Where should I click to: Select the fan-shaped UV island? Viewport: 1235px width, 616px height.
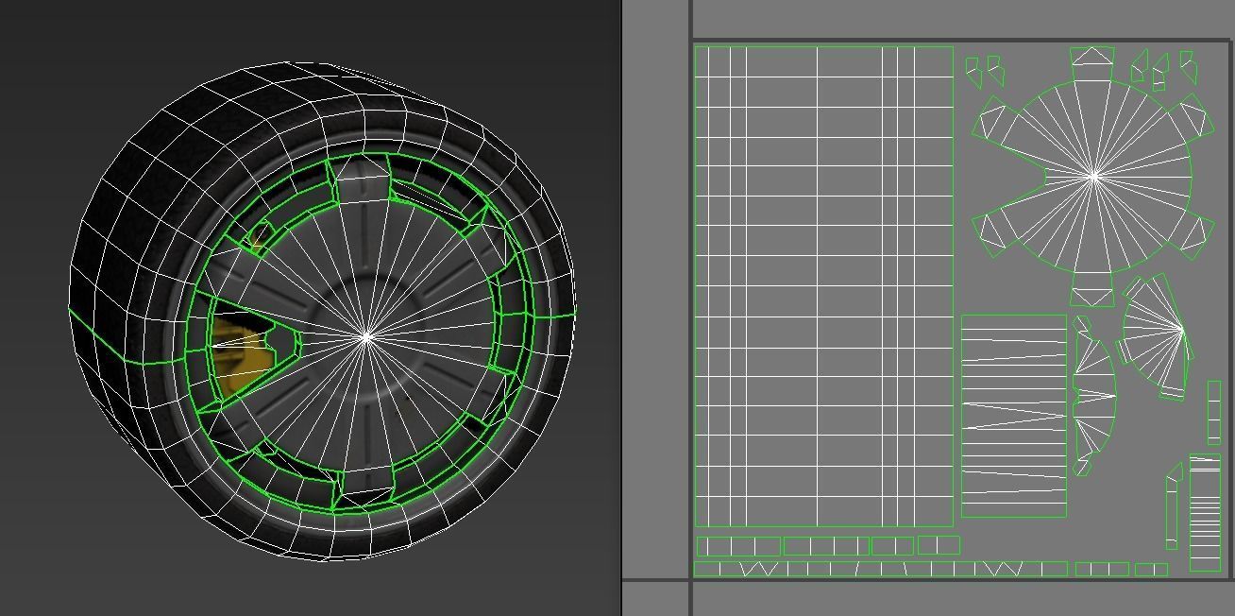[x=1157, y=335]
